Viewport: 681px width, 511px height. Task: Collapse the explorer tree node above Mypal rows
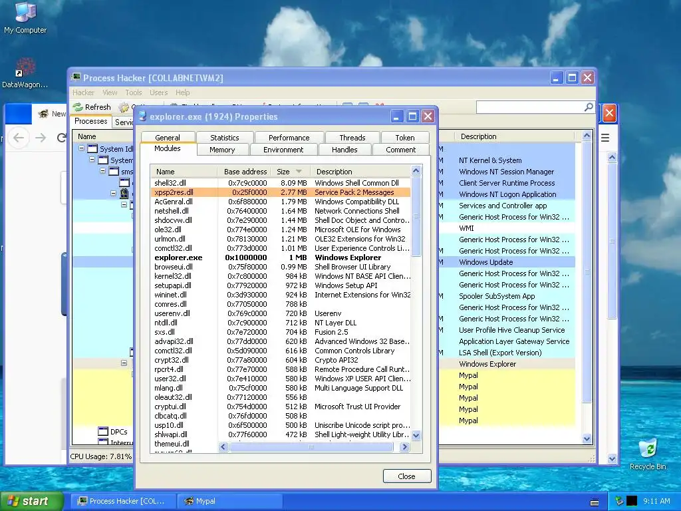[x=124, y=363]
